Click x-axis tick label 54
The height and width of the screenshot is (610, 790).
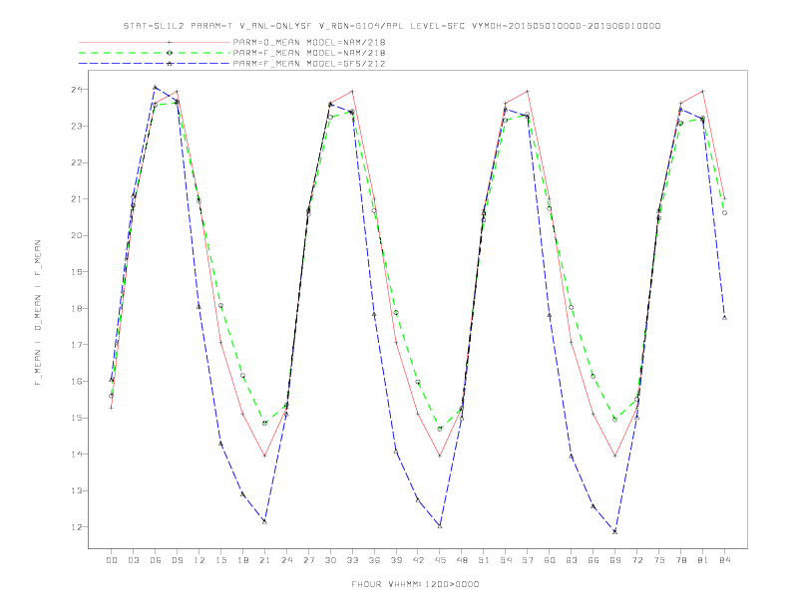pos(506,560)
